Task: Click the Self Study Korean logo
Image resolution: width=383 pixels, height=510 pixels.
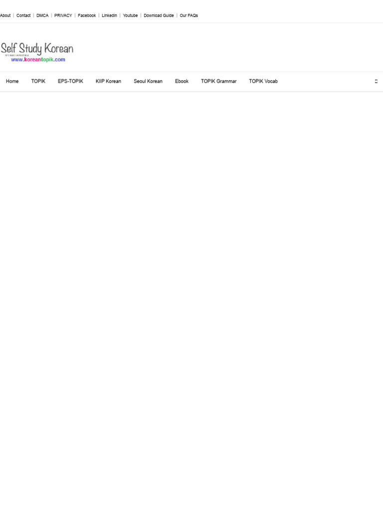Action: click(x=37, y=52)
